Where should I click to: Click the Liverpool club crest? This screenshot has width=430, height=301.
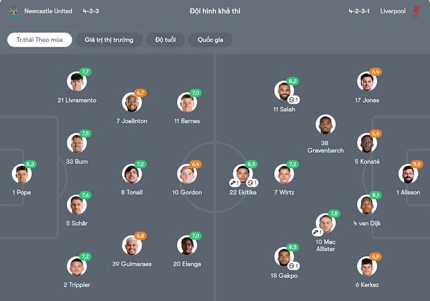[416, 11]
